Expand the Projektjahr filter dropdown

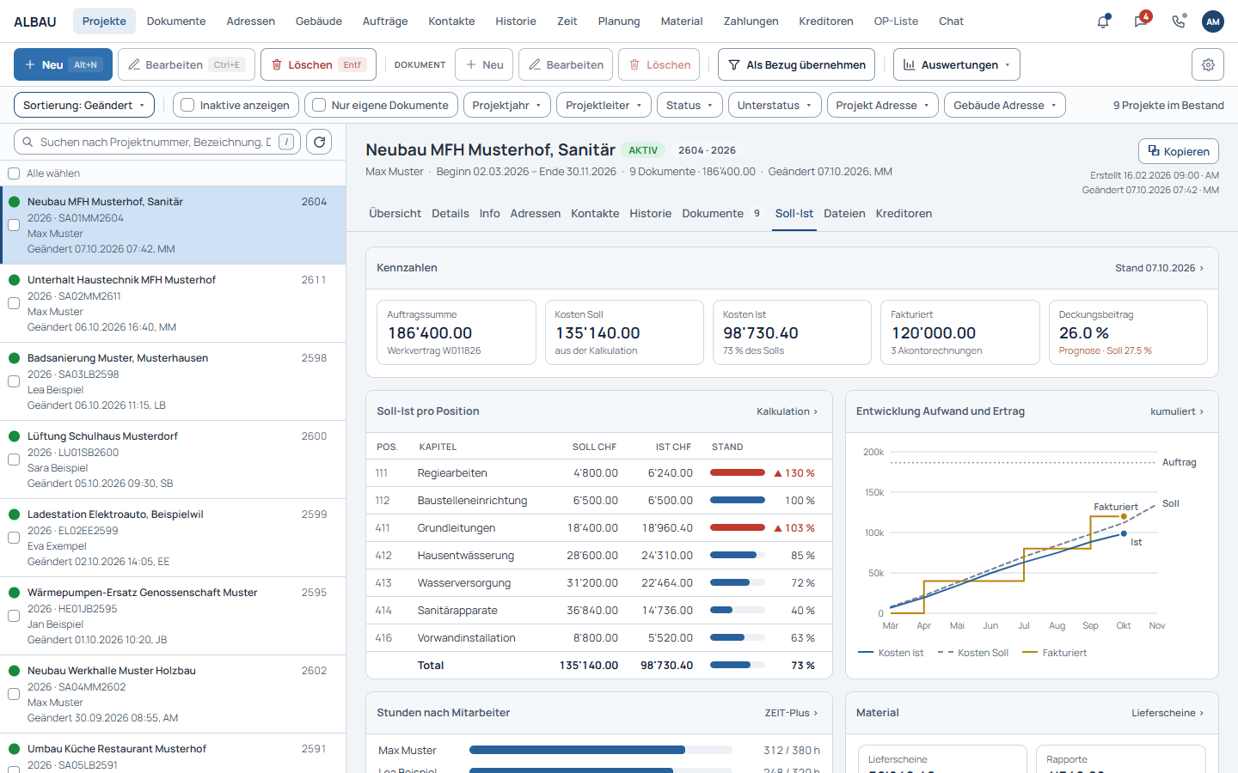pos(508,105)
